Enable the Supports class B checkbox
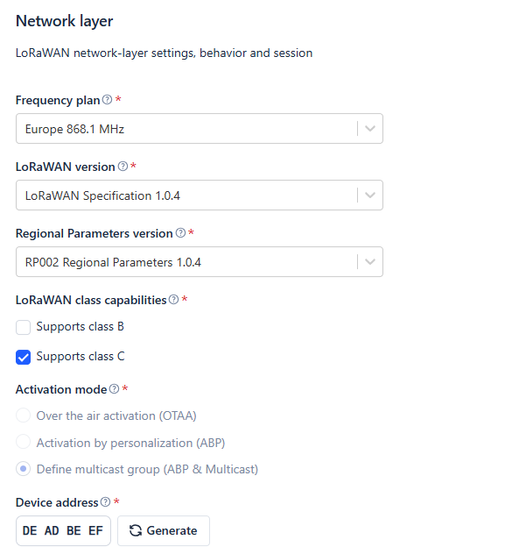 tap(24, 327)
